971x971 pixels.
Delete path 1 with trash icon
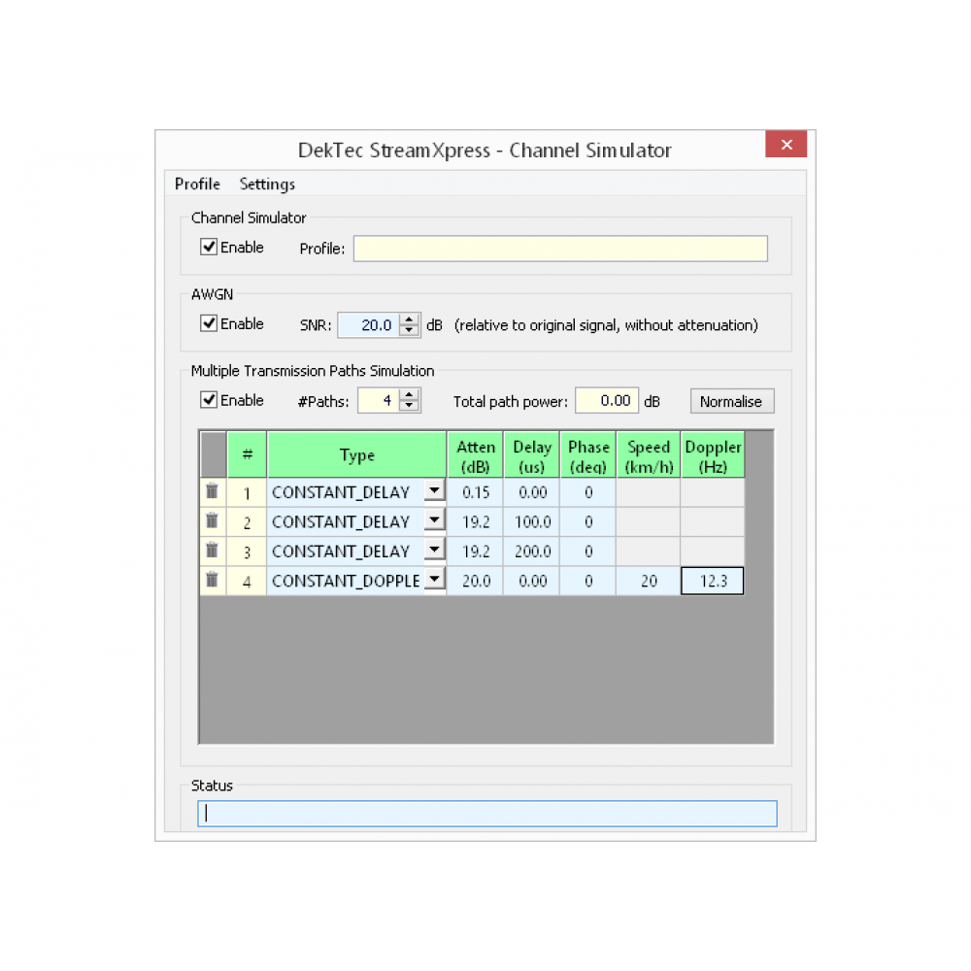click(212, 491)
